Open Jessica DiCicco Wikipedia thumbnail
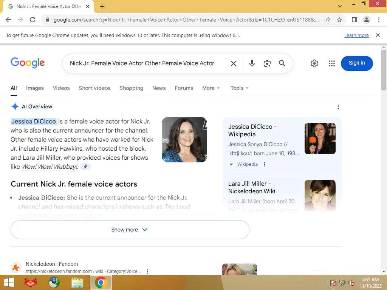 [x=320, y=139]
